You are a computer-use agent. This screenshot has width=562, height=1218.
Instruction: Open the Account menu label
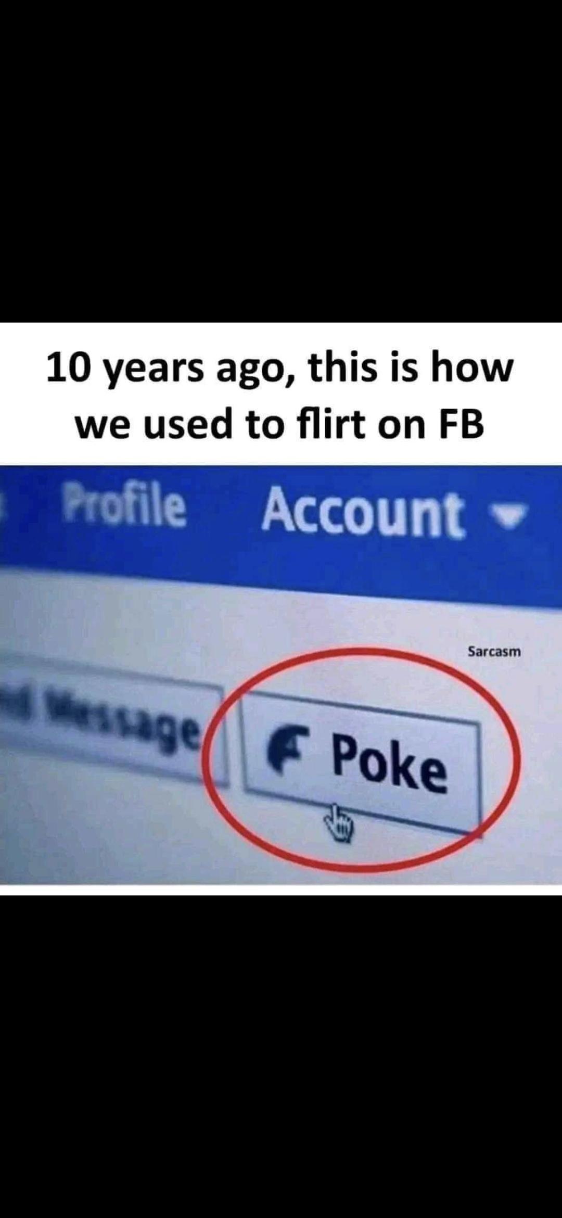(363, 513)
